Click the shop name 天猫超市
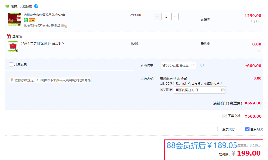Viewport: 268px width, 160px height. 26,6
